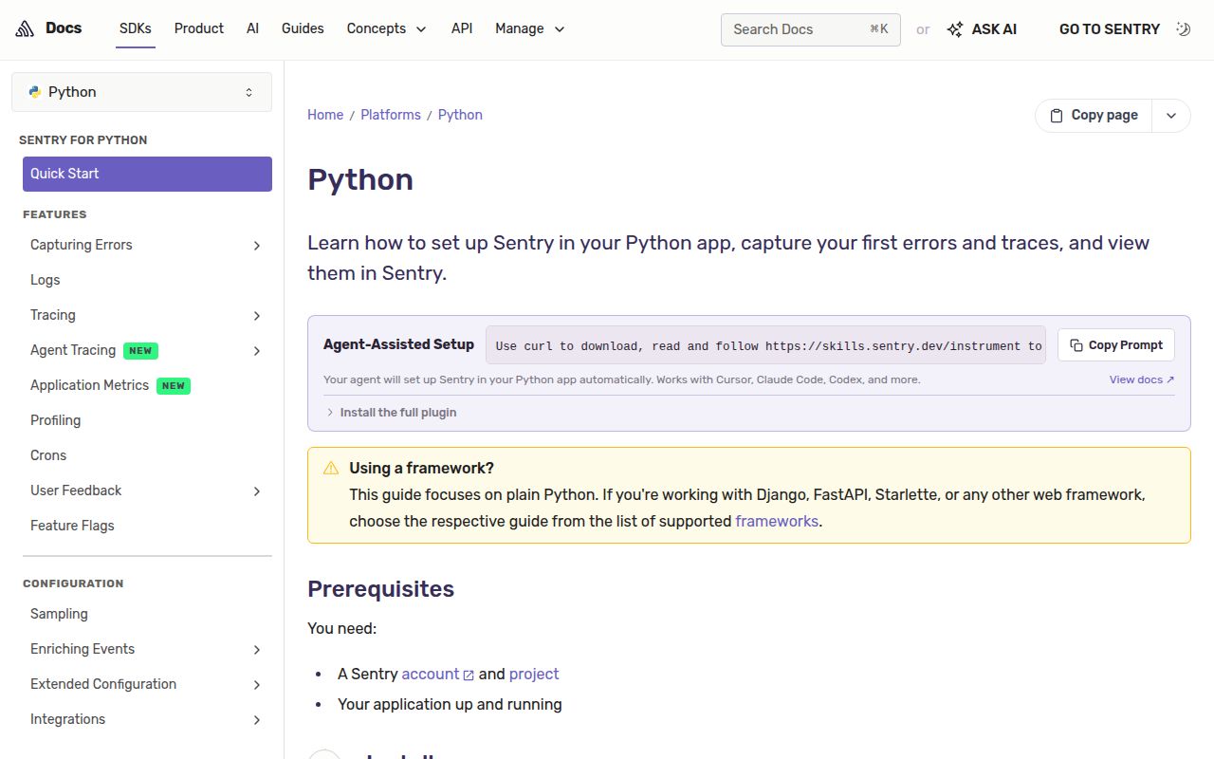1214x759 pixels.
Task: Open Tracing page in sidebar
Action: 53,315
